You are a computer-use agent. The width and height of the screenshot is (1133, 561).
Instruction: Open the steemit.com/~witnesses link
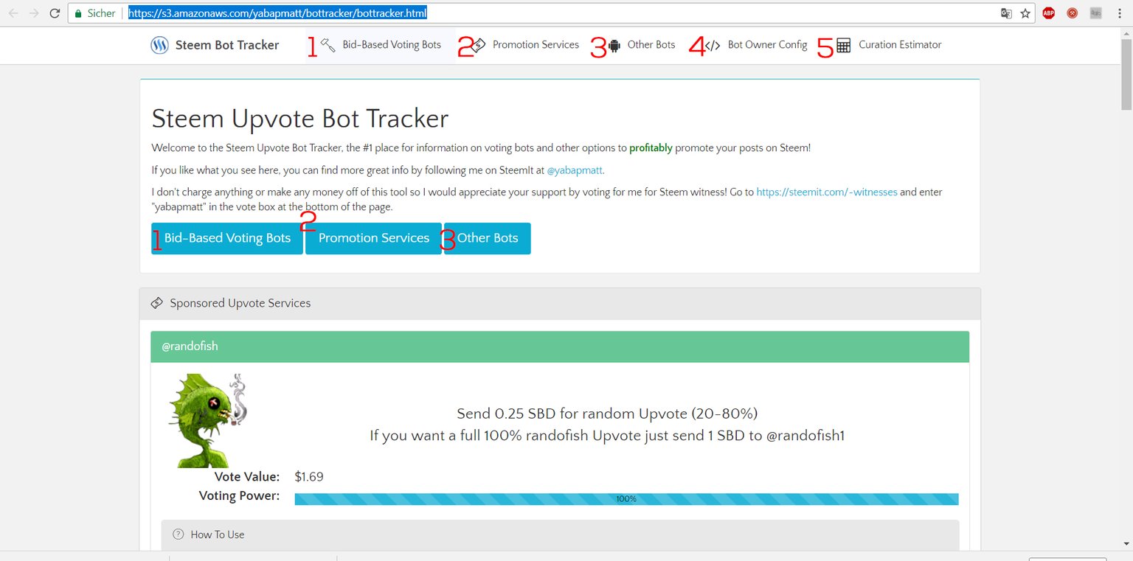click(827, 192)
